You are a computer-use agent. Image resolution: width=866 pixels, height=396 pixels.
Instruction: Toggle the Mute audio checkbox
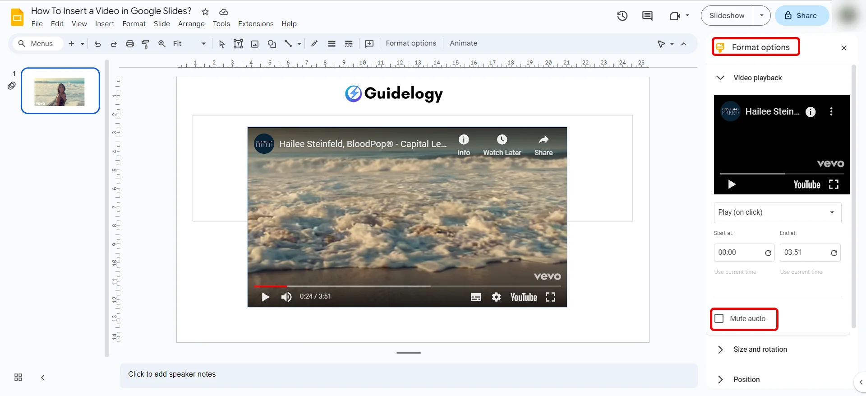(x=719, y=318)
